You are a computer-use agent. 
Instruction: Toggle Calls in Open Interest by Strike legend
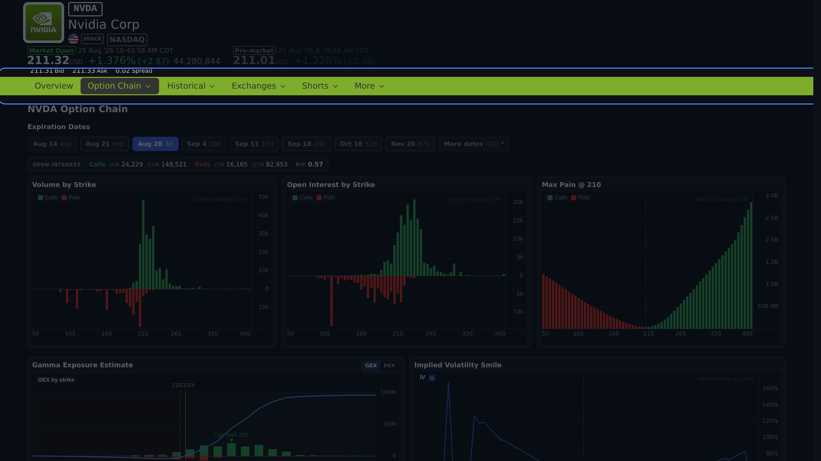302,197
